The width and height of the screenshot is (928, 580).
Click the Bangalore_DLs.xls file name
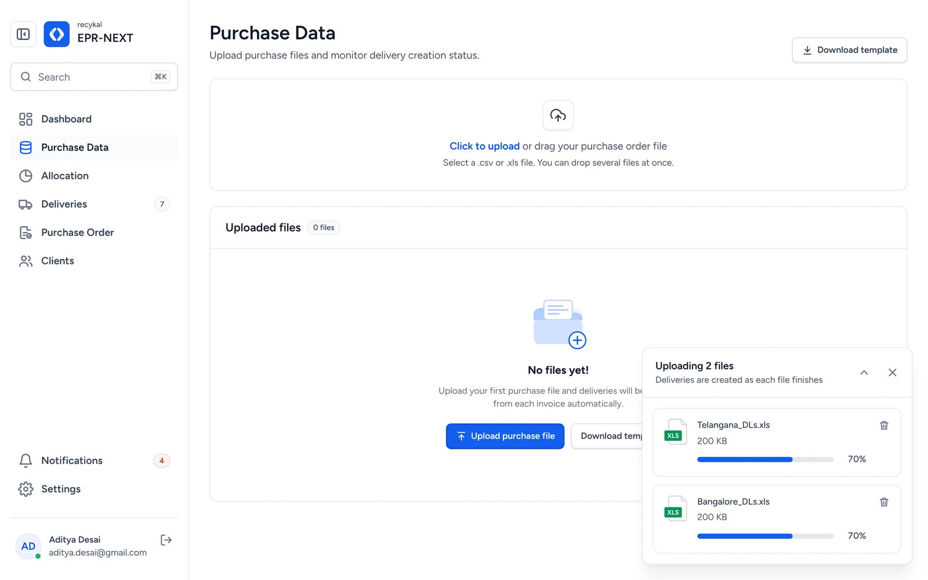[733, 502]
